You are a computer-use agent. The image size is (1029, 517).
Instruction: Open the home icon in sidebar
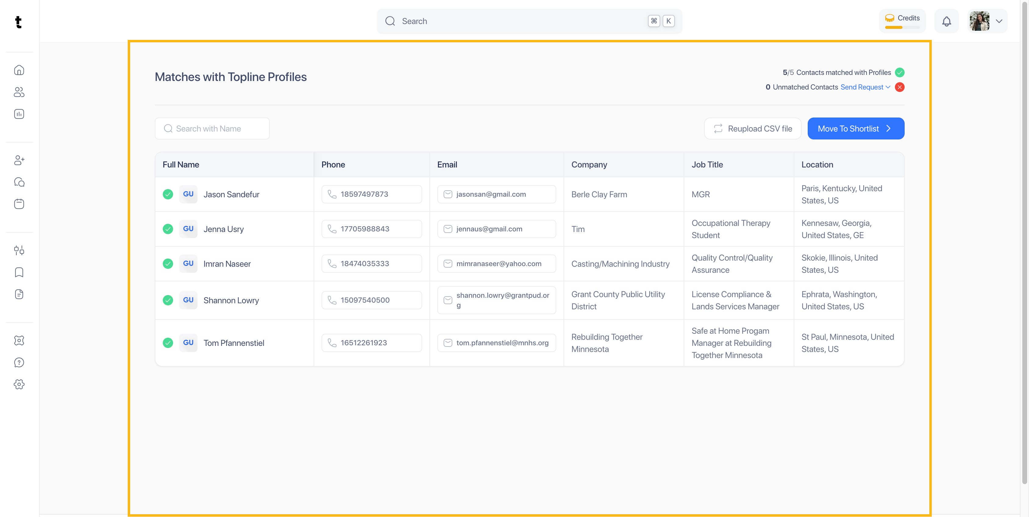pyautogui.click(x=19, y=70)
